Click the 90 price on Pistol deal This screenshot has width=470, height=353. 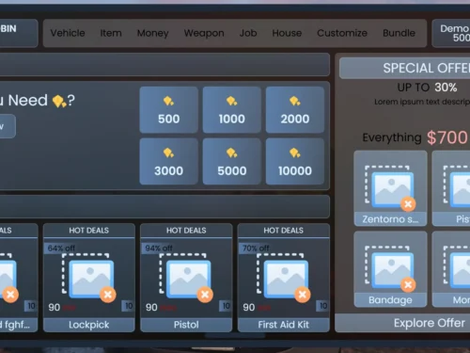pyautogui.click(x=151, y=307)
